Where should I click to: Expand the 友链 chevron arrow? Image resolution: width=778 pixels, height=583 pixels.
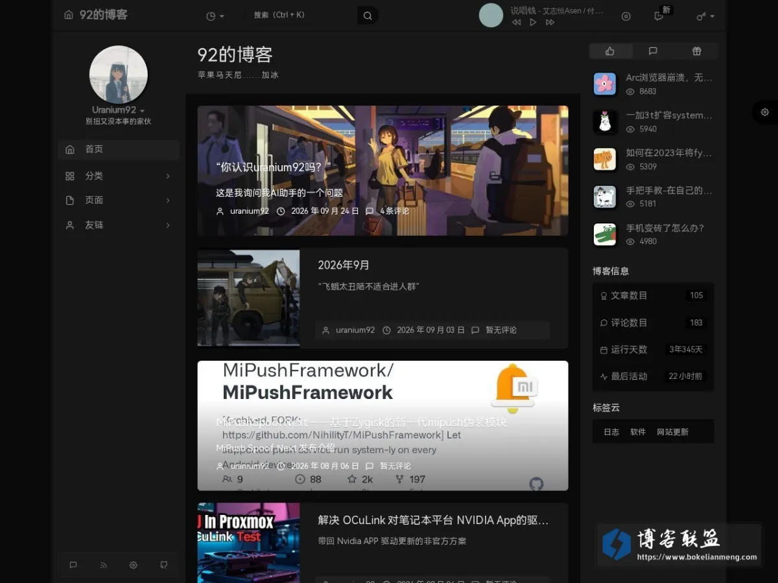click(168, 225)
